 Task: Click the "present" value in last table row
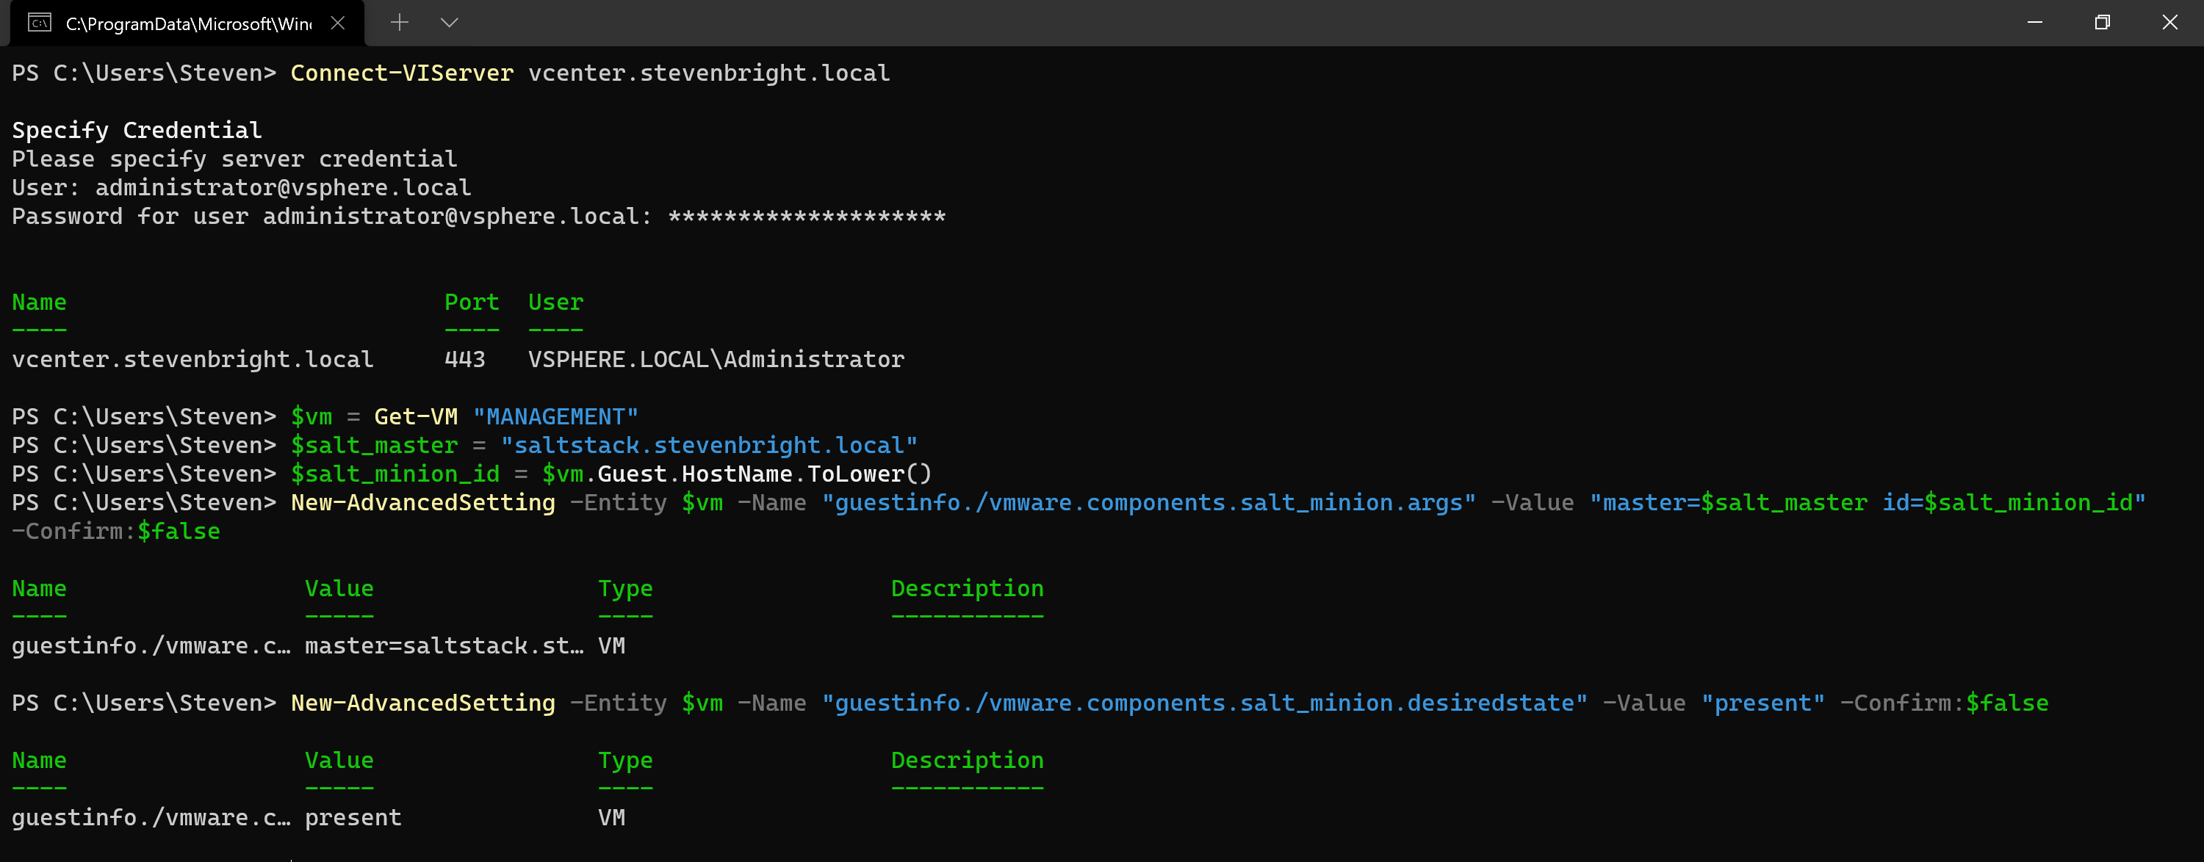coord(353,819)
